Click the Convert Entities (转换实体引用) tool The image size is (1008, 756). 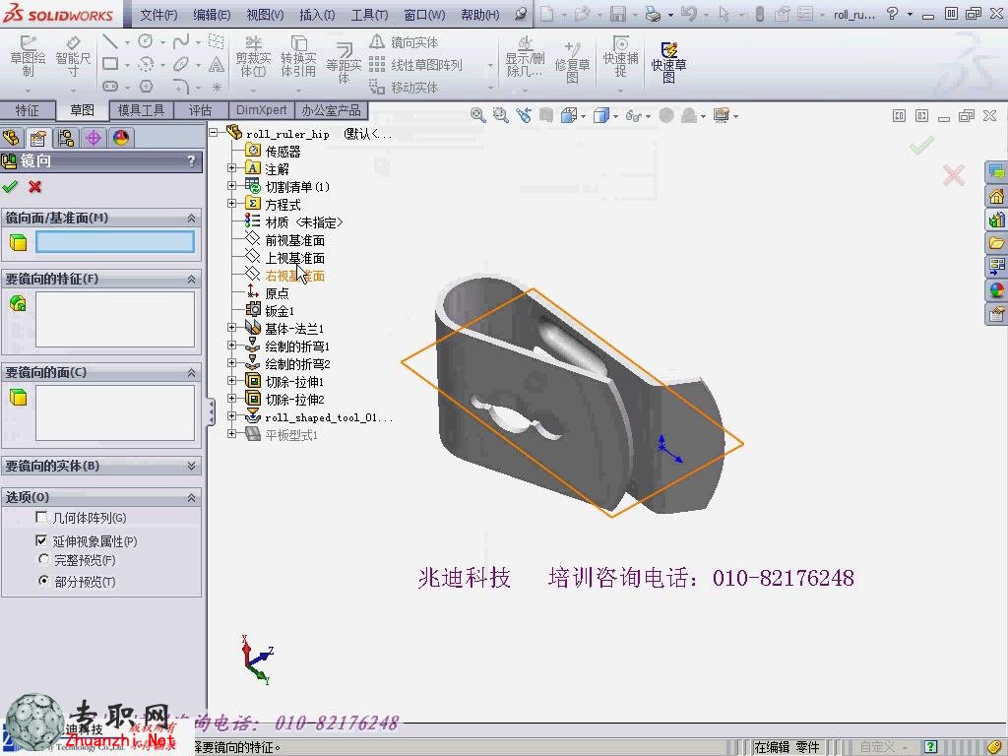[x=298, y=56]
